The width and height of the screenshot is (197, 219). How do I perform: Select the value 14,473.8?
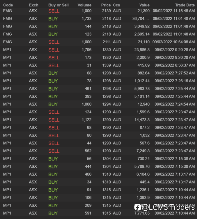pos(142,120)
